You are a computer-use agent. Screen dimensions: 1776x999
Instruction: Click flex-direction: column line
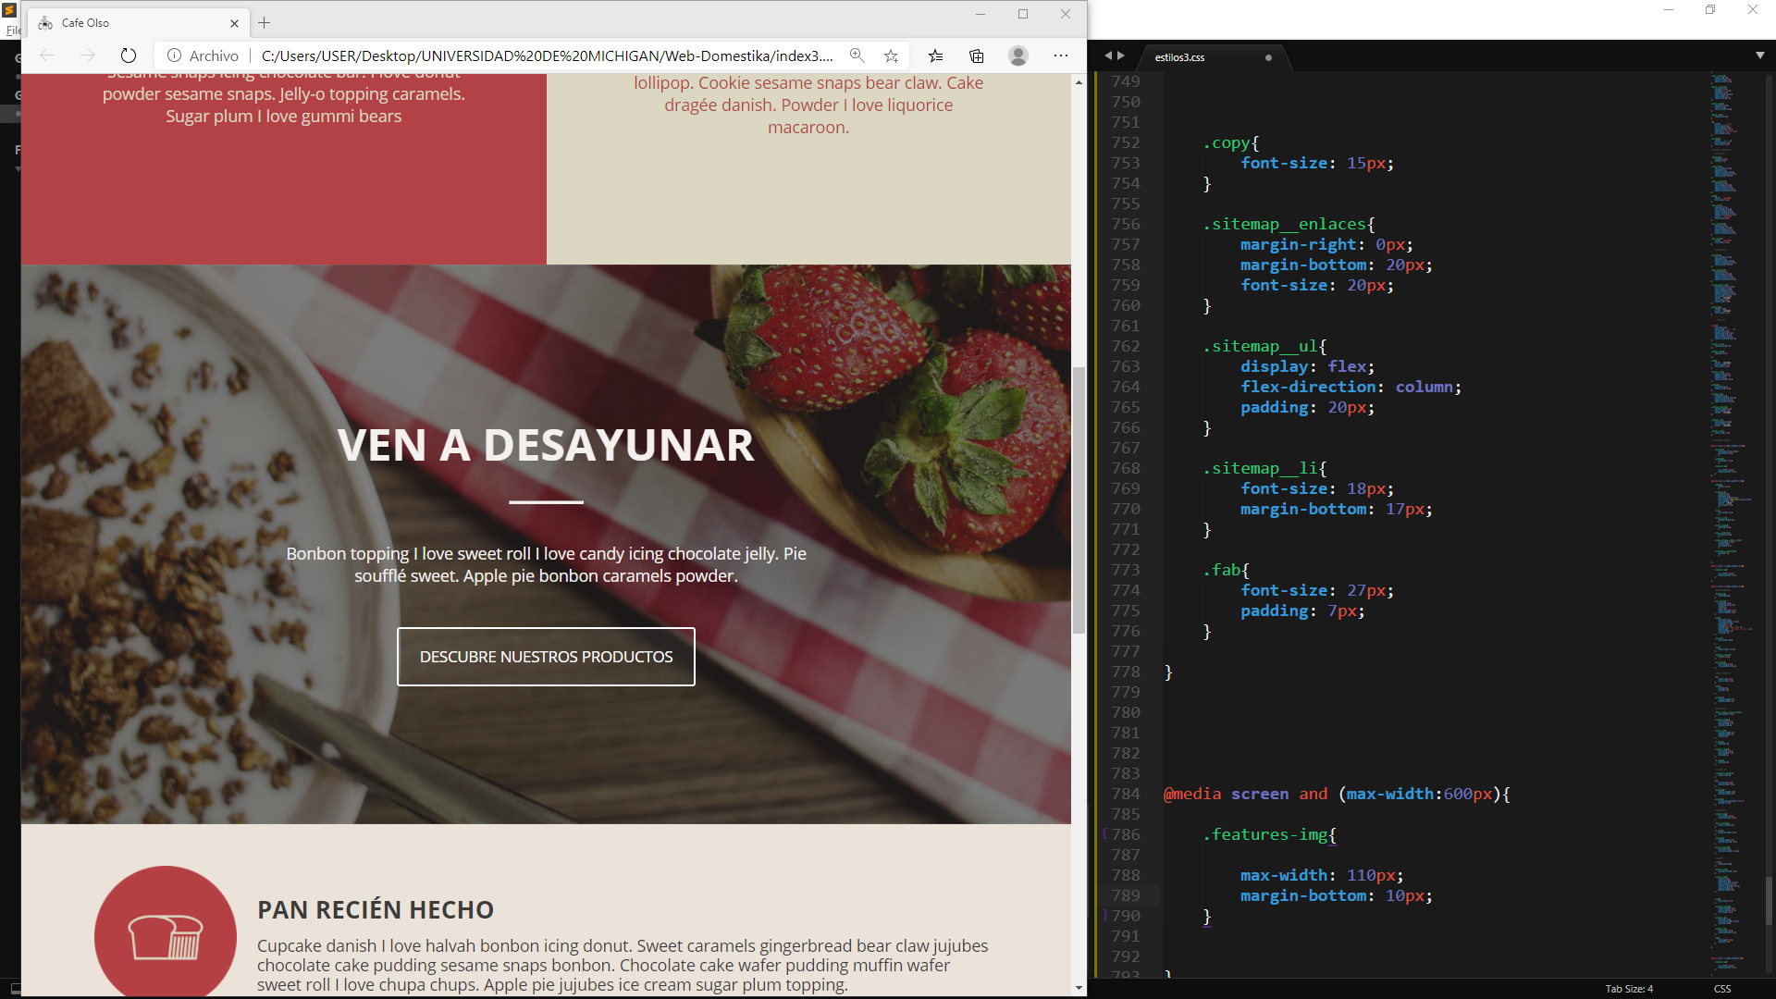[x=1350, y=387]
